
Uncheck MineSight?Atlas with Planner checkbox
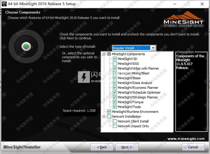click(x=115, y=68)
